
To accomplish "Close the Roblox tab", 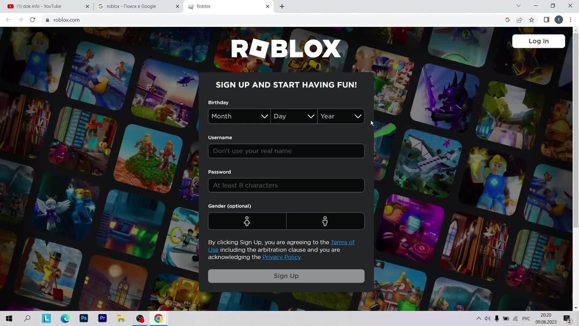I will click(268, 6).
